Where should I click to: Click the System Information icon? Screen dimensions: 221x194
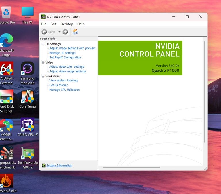(x=44, y=165)
